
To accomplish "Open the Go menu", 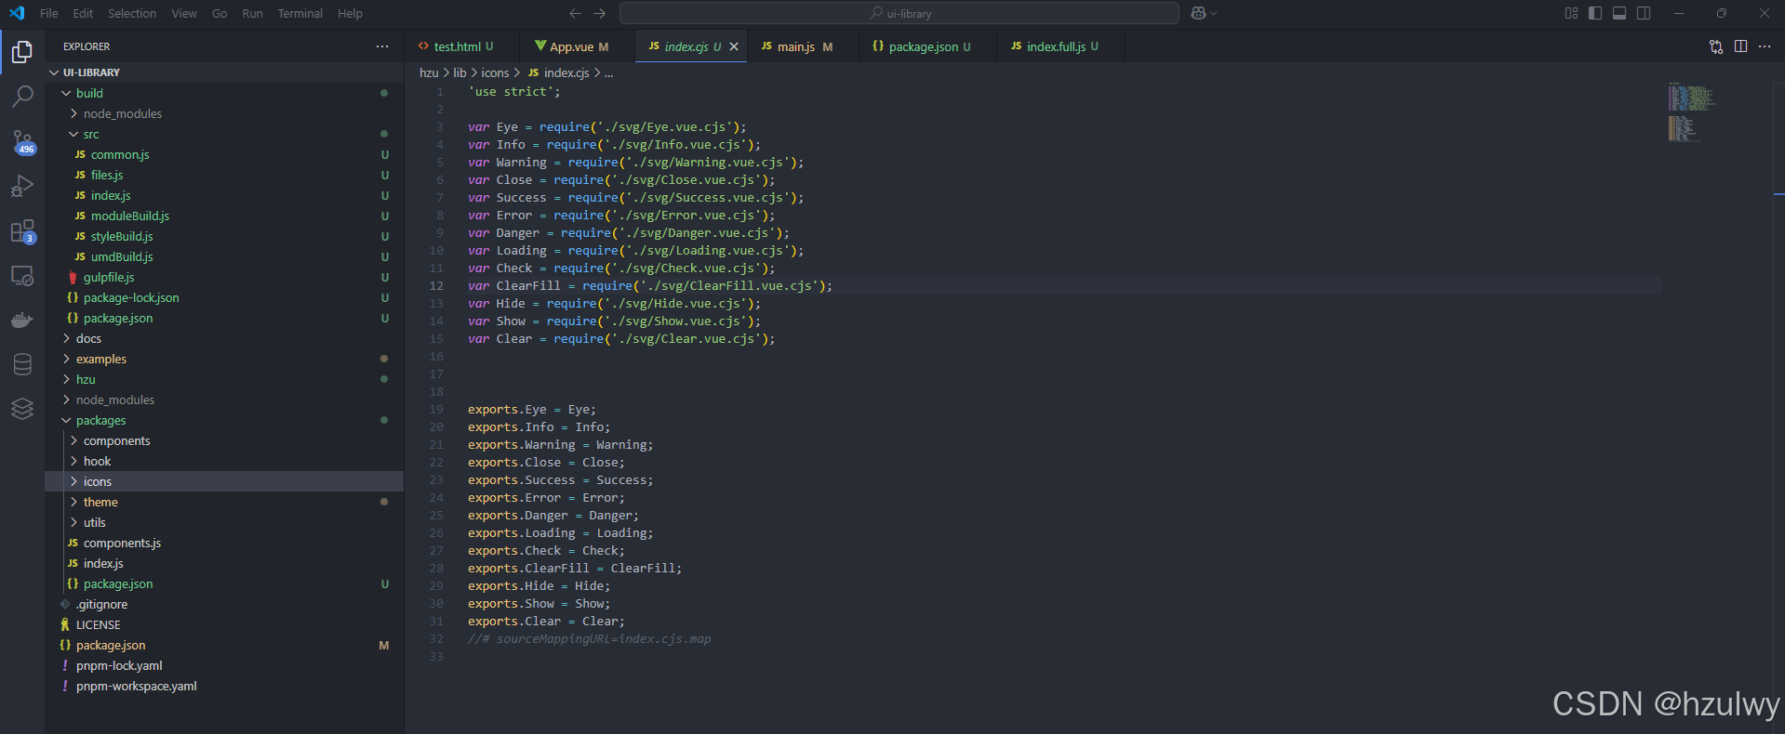I will [x=220, y=13].
